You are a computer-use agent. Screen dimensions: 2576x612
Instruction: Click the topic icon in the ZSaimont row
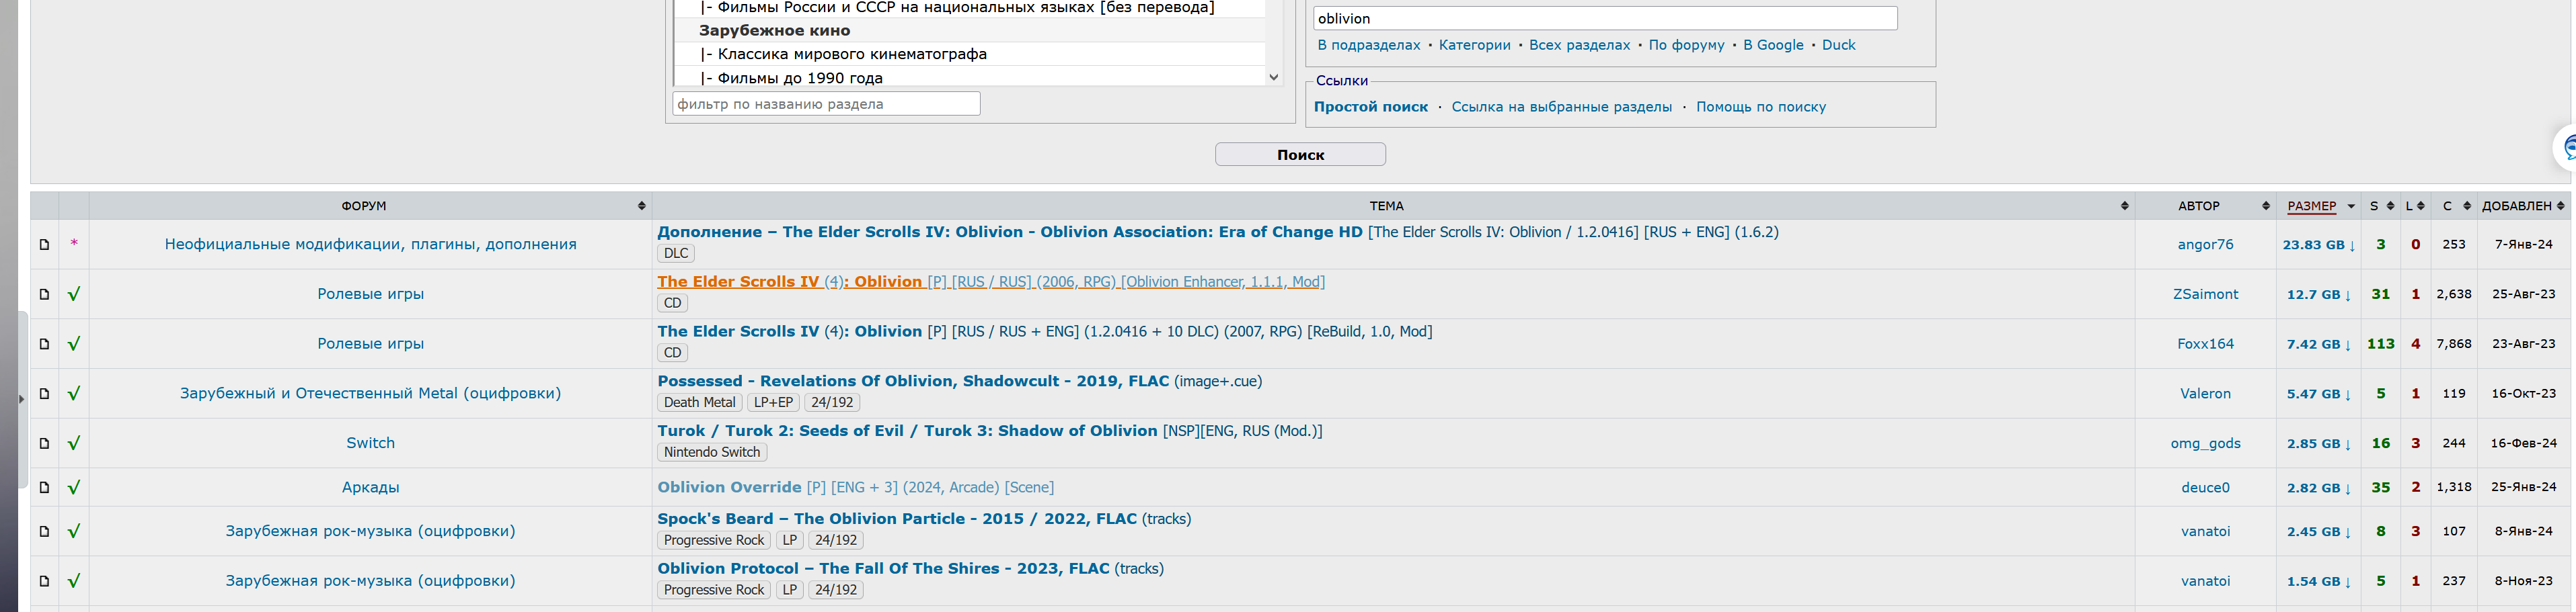(x=44, y=294)
